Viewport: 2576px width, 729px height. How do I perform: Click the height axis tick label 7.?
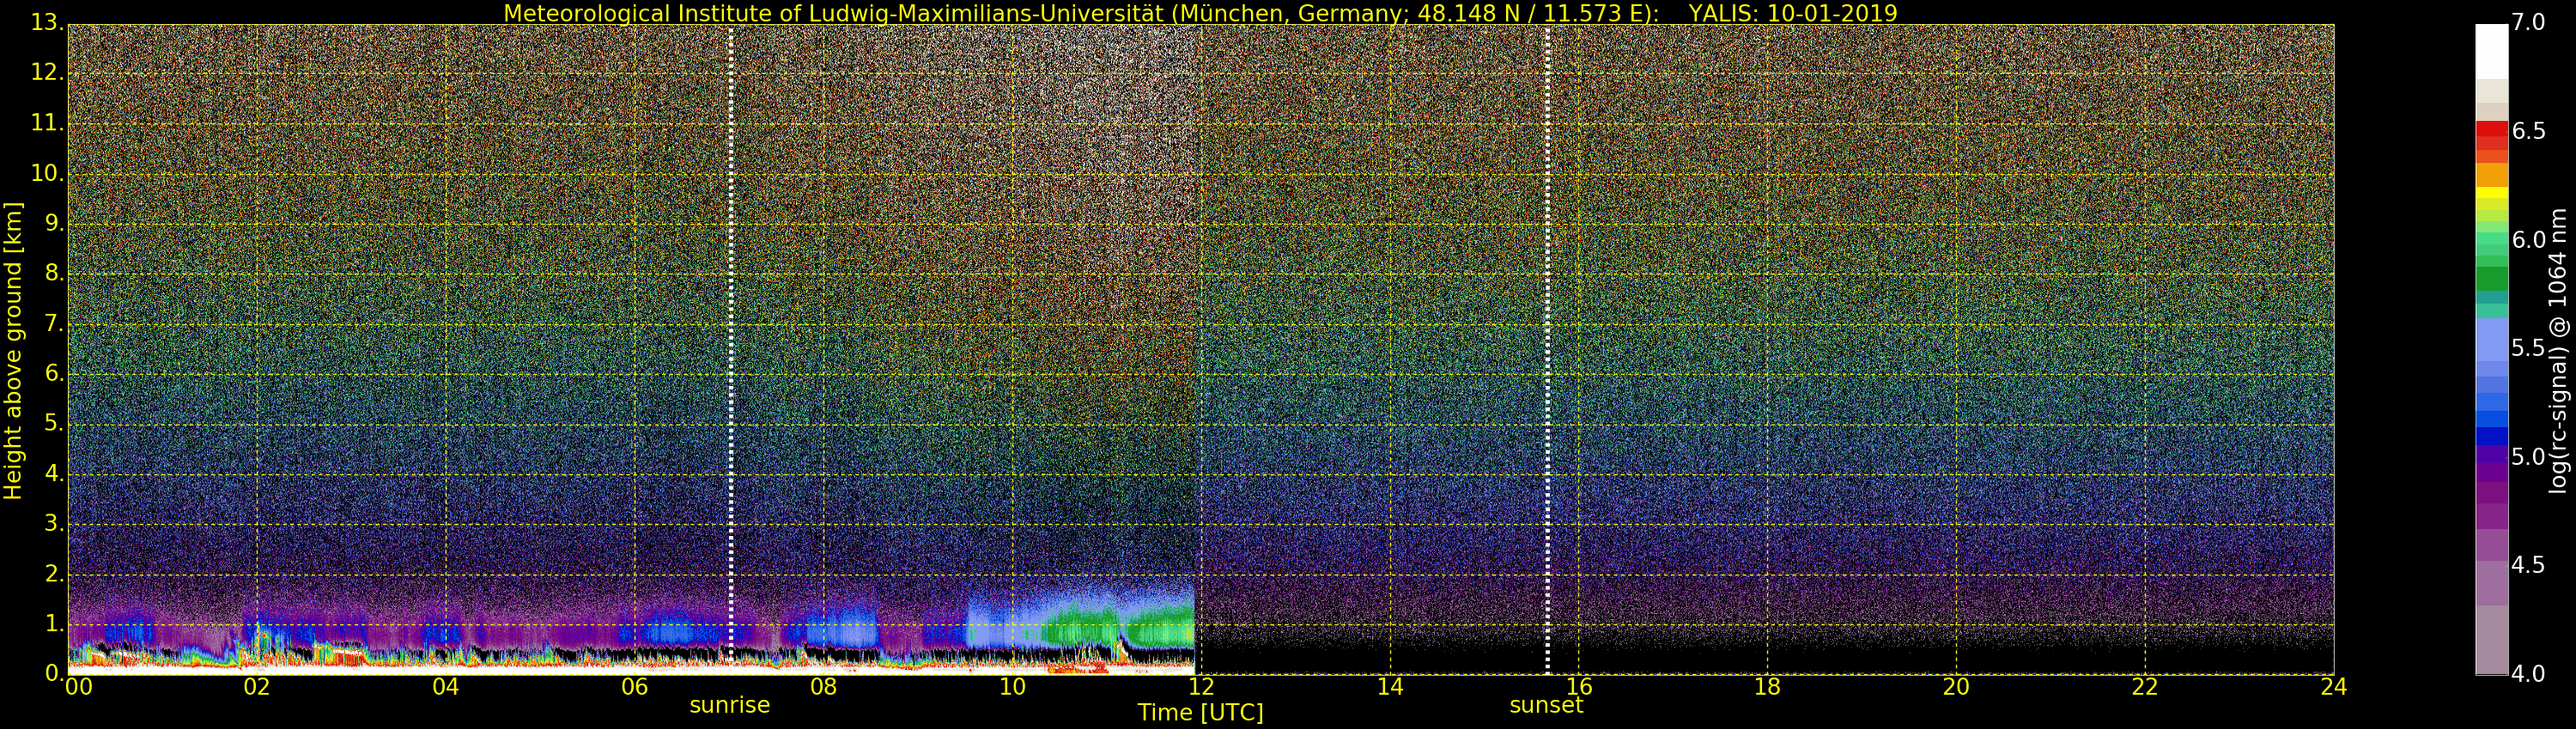coord(55,323)
